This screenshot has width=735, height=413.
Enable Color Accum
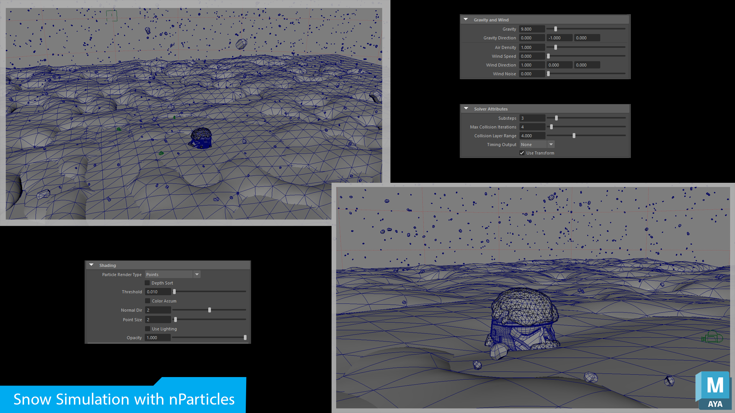(x=147, y=301)
